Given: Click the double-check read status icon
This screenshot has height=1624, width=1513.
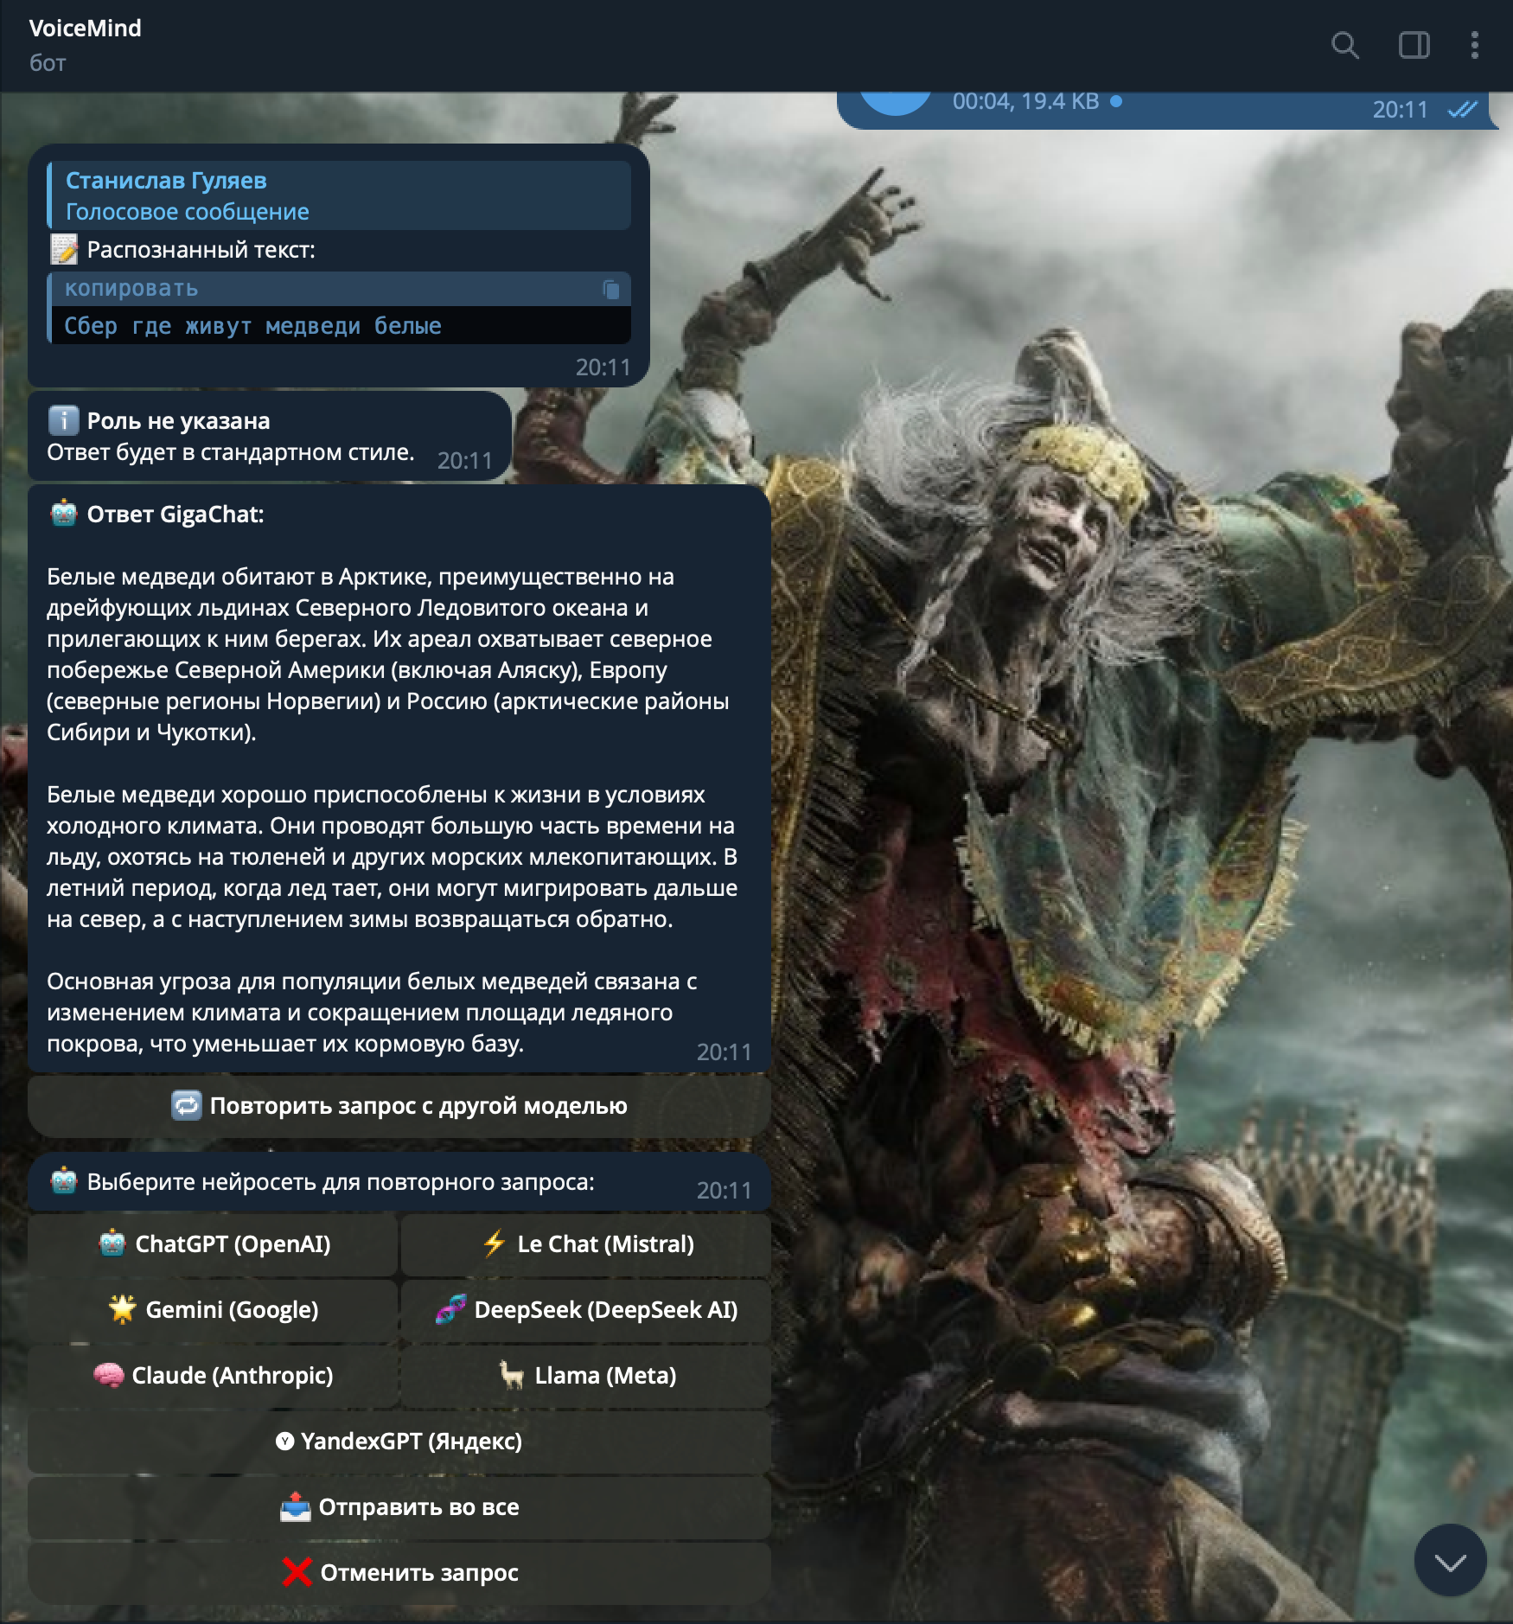Looking at the screenshot, I should coord(1463,110).
